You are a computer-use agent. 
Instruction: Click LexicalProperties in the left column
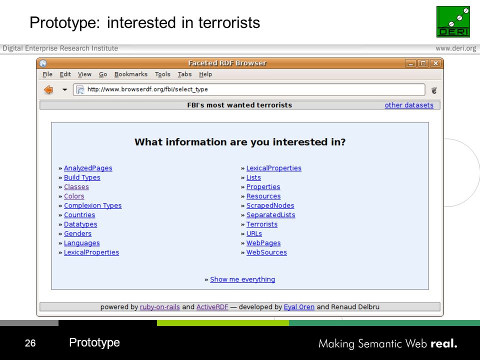(91, 252)
